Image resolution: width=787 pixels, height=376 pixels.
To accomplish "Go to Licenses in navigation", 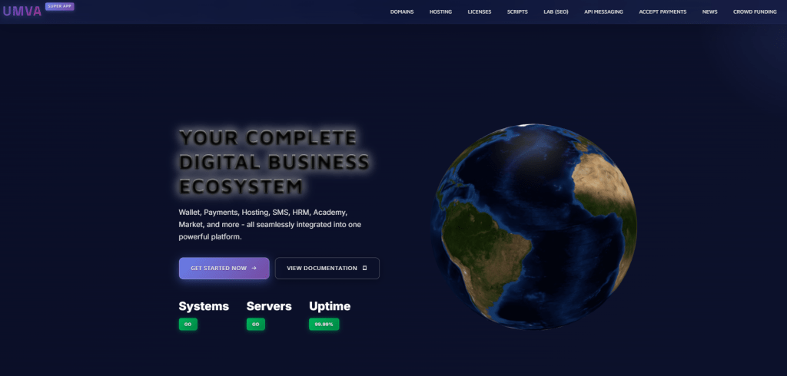I will [x=480, y=12].
